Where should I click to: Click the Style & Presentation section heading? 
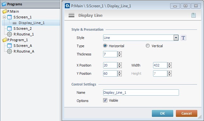87,29
